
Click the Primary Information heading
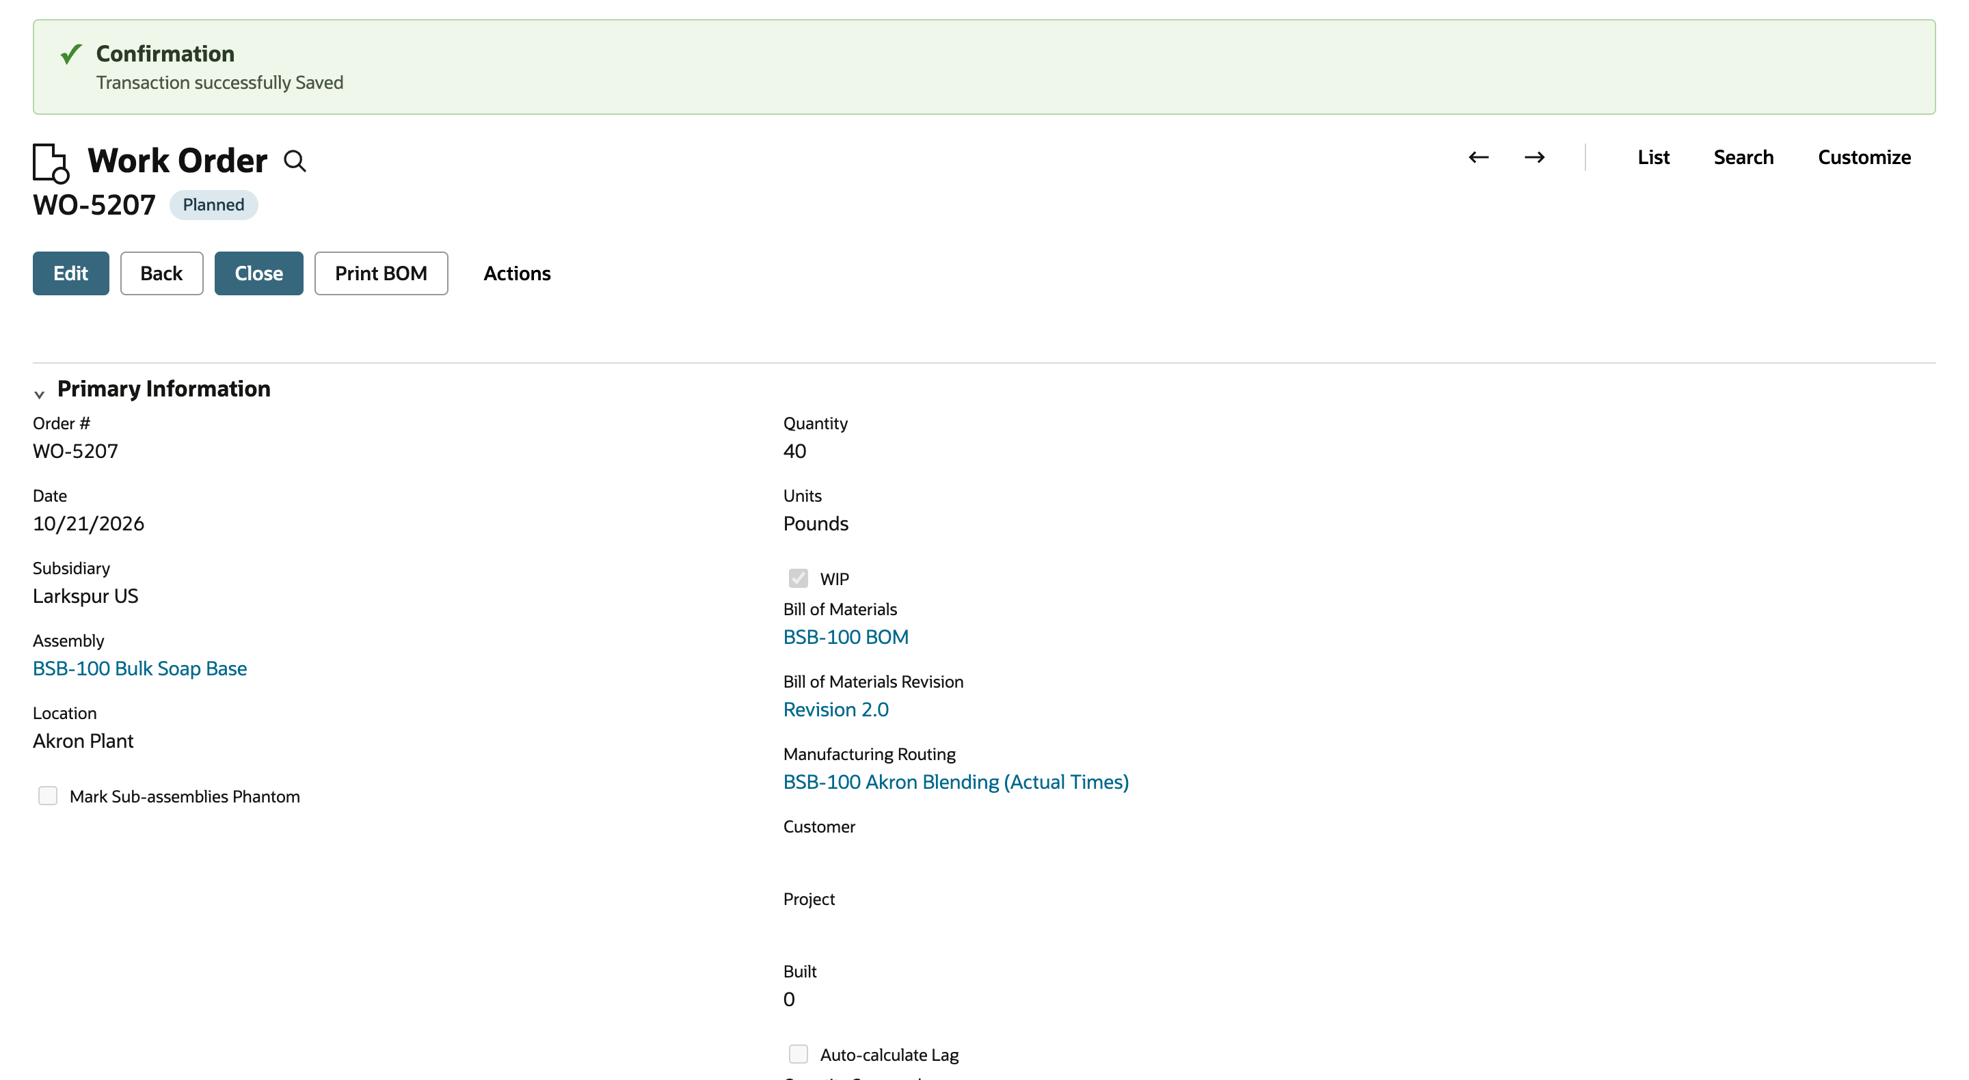(163, 389)
